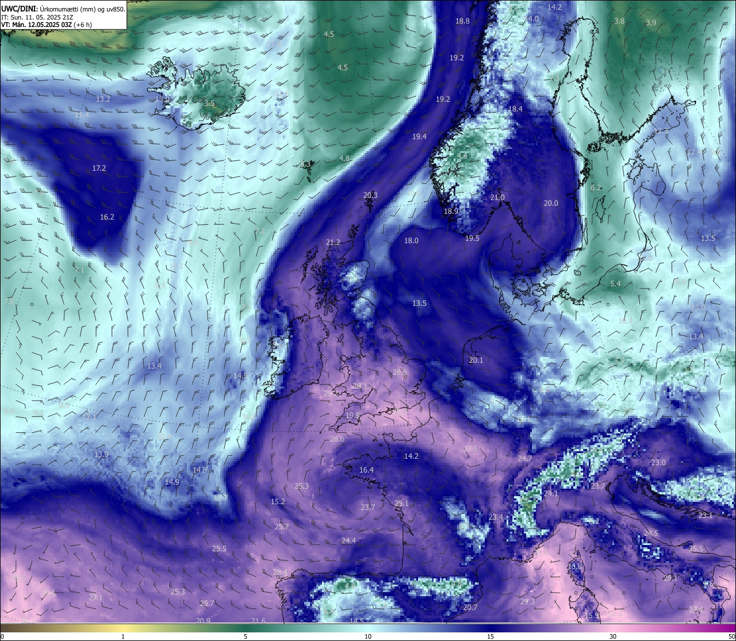Image resolution: width=736 pixels, height=641 pixels.
Task: Click the 20.0 value over Sweden
Action: pyautogui.click(x=551, y=204)
